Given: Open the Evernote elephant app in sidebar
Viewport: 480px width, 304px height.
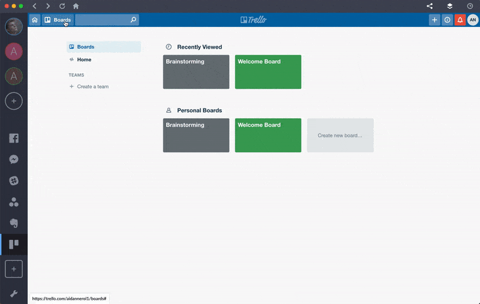Looking at the screenshot, I should pos(14,223).
